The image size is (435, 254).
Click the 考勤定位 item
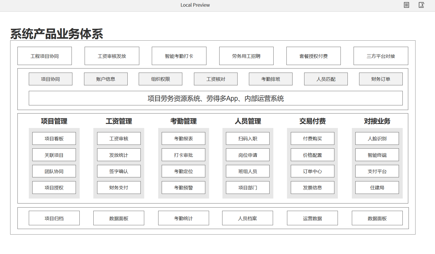pos(183,171)
